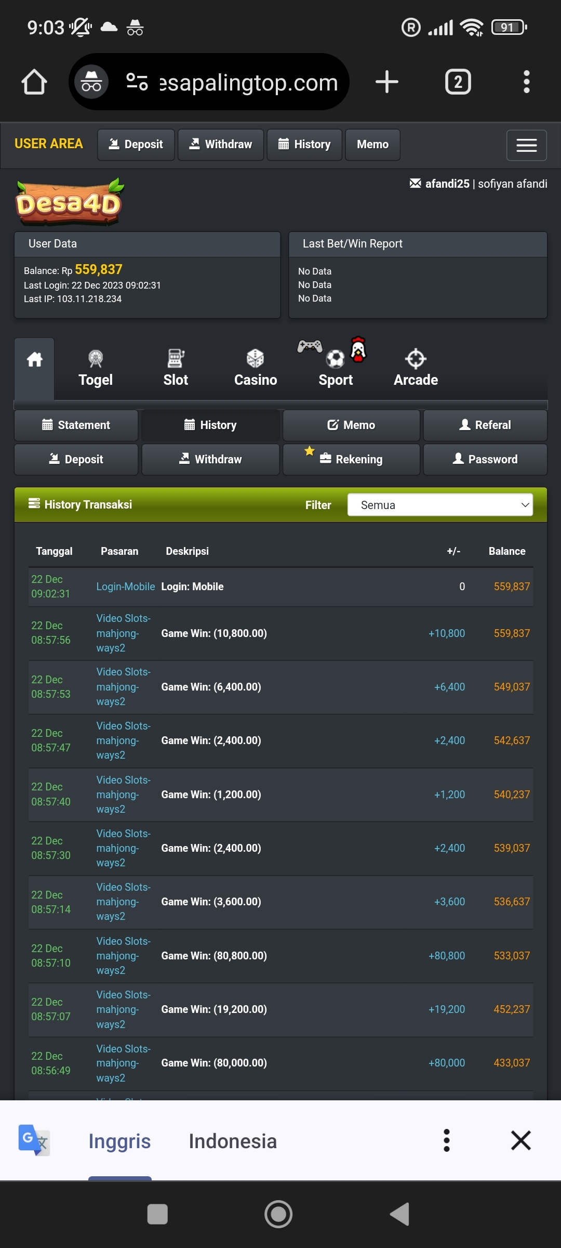Click the Withdraw button in top bar
Viewport: 561px width, 1248px height.
(221, 145)
